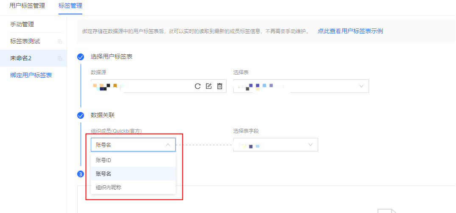Click the 绑定用户标签表 link in the sidebar

point(31,75)
